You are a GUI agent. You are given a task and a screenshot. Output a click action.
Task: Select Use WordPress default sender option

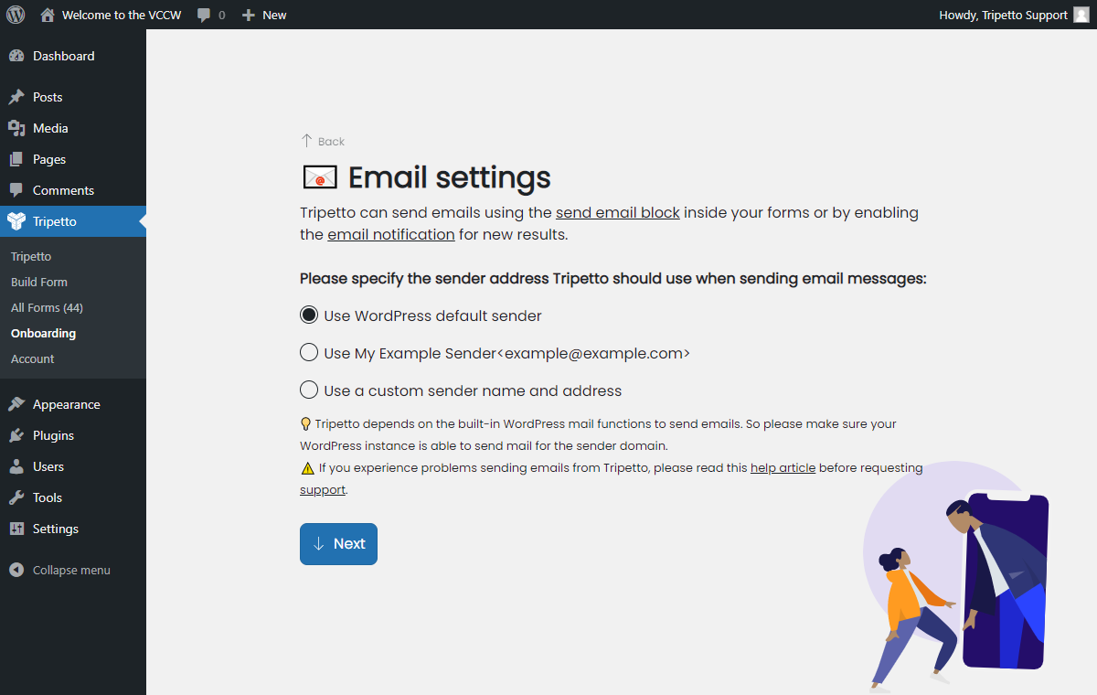click(421, 315)
